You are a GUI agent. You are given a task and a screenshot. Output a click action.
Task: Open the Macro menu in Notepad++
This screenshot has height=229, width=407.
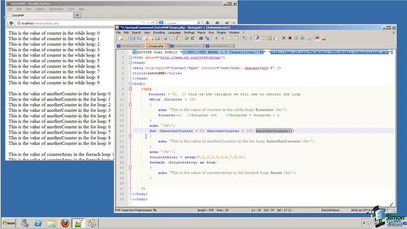tap(202, 32)
